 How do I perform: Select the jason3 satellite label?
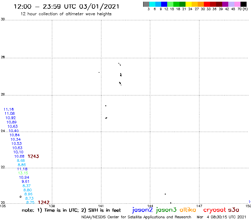(166, 210)
